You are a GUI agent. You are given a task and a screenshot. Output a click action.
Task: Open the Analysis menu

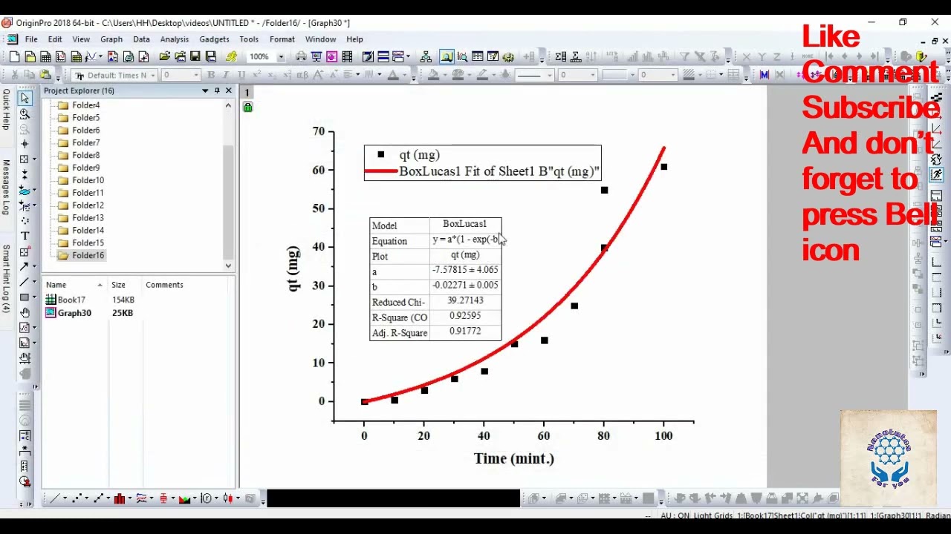pyautogui.click(x=175, y=39)
